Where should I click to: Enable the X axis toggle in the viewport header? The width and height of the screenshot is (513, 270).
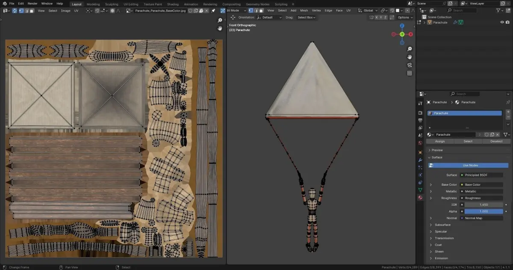[377, 17]
